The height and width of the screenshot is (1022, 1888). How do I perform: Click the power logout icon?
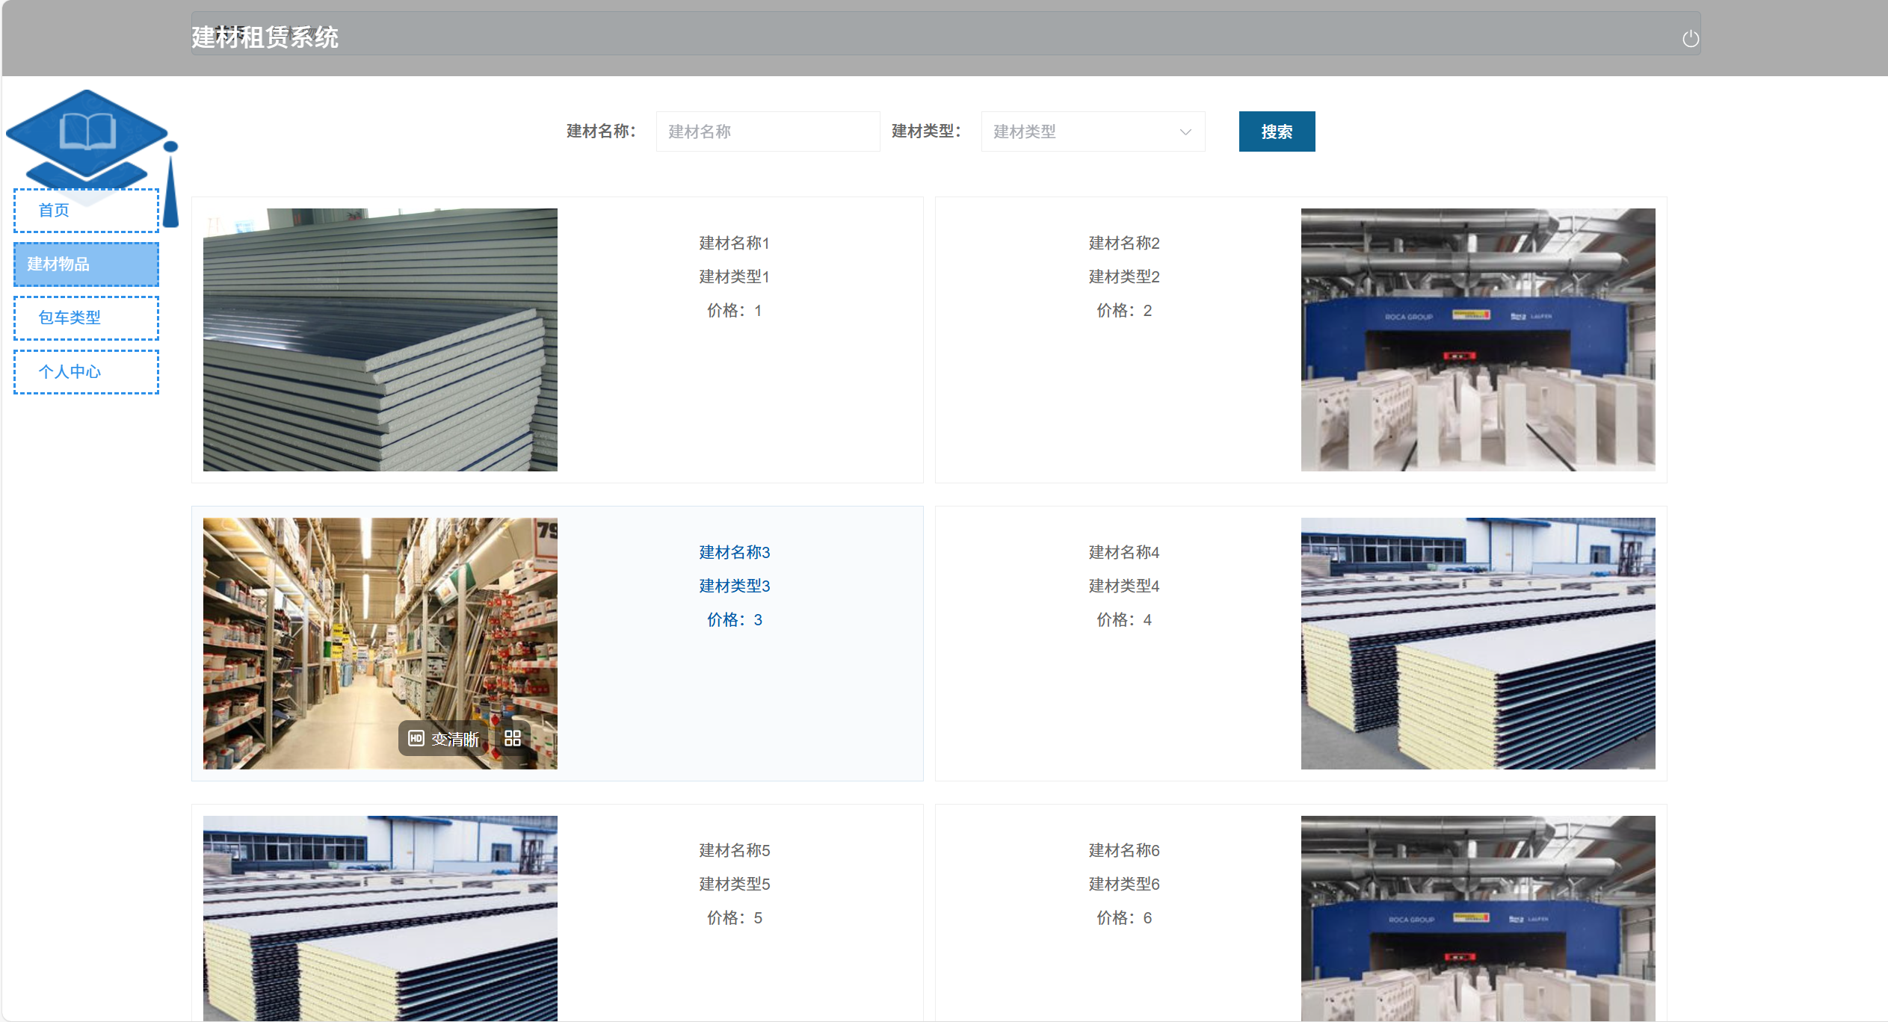tap(1690, 39)
